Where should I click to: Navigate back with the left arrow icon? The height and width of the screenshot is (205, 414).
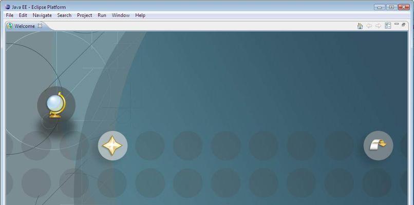click(x=369, y=26)
